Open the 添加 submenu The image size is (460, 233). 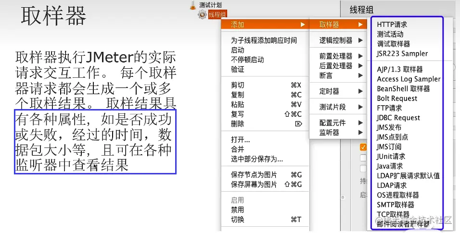265,25
